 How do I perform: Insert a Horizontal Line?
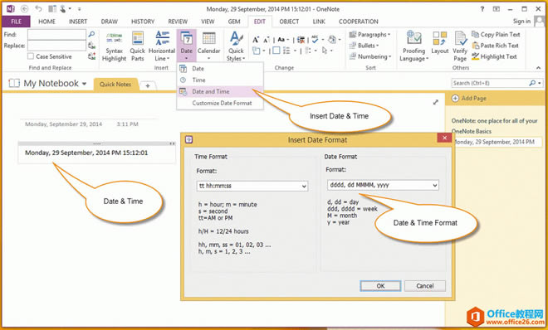(162, 47)
